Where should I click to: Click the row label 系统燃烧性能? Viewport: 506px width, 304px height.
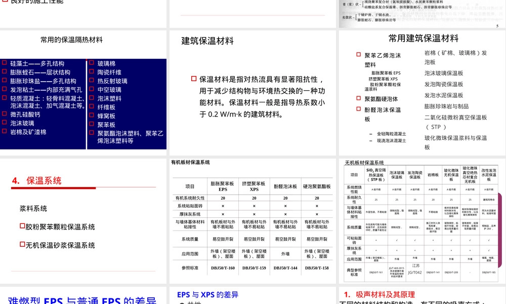point(354,189)
